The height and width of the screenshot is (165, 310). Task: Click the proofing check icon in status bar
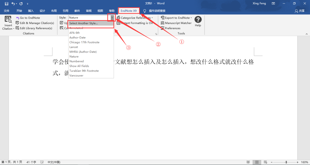42,162
